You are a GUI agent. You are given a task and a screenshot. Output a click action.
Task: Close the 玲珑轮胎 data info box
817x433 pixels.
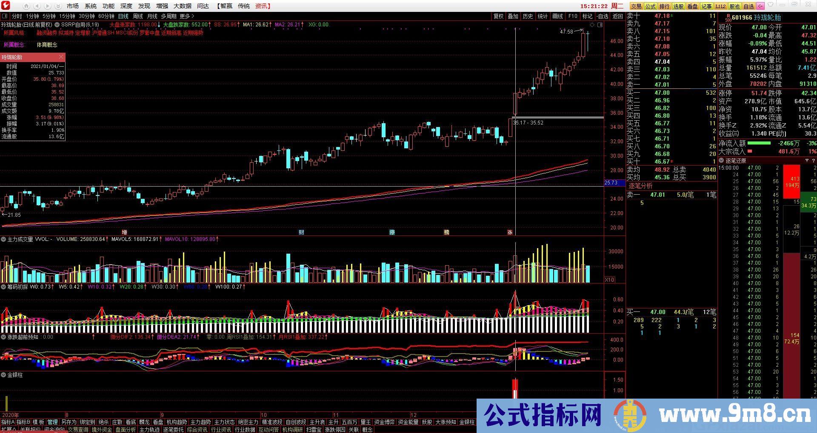pos(61,57)
